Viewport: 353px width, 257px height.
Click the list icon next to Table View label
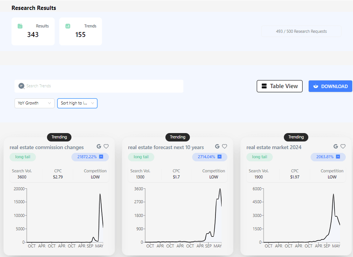click(x=264, y=86)
